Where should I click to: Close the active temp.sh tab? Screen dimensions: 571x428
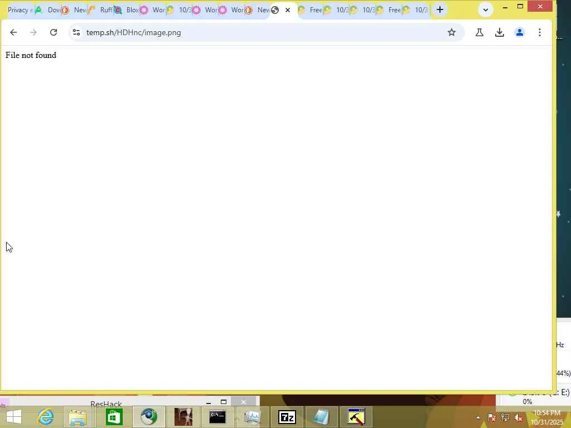tap(288, 10)
